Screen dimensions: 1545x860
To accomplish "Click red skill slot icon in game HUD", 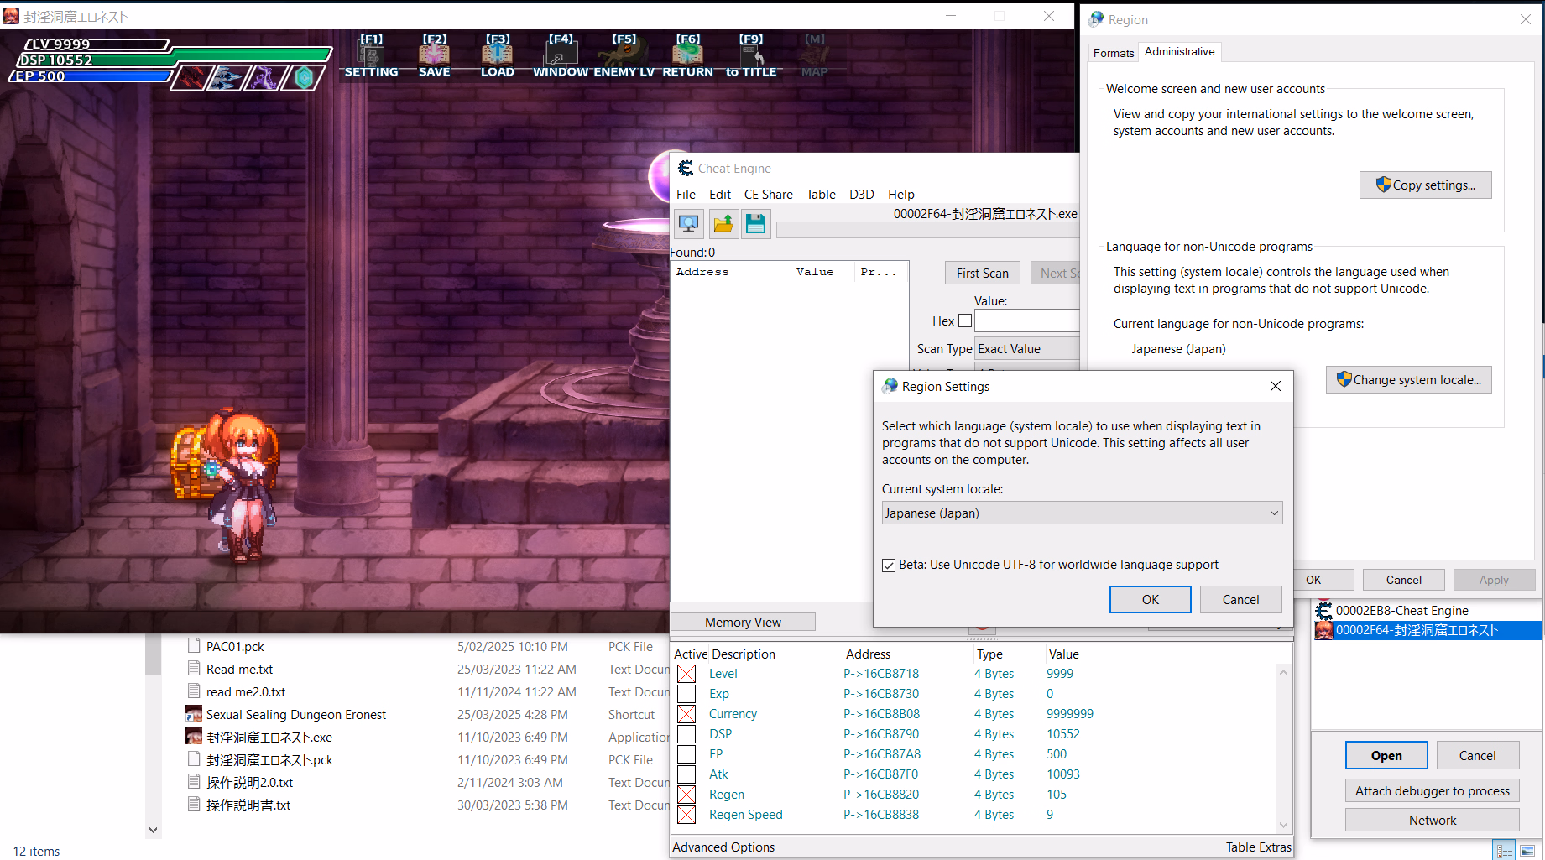I will point(191,78).
